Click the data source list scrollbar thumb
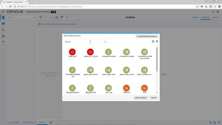This screenshot has height=125, width=222. point(157,59)
